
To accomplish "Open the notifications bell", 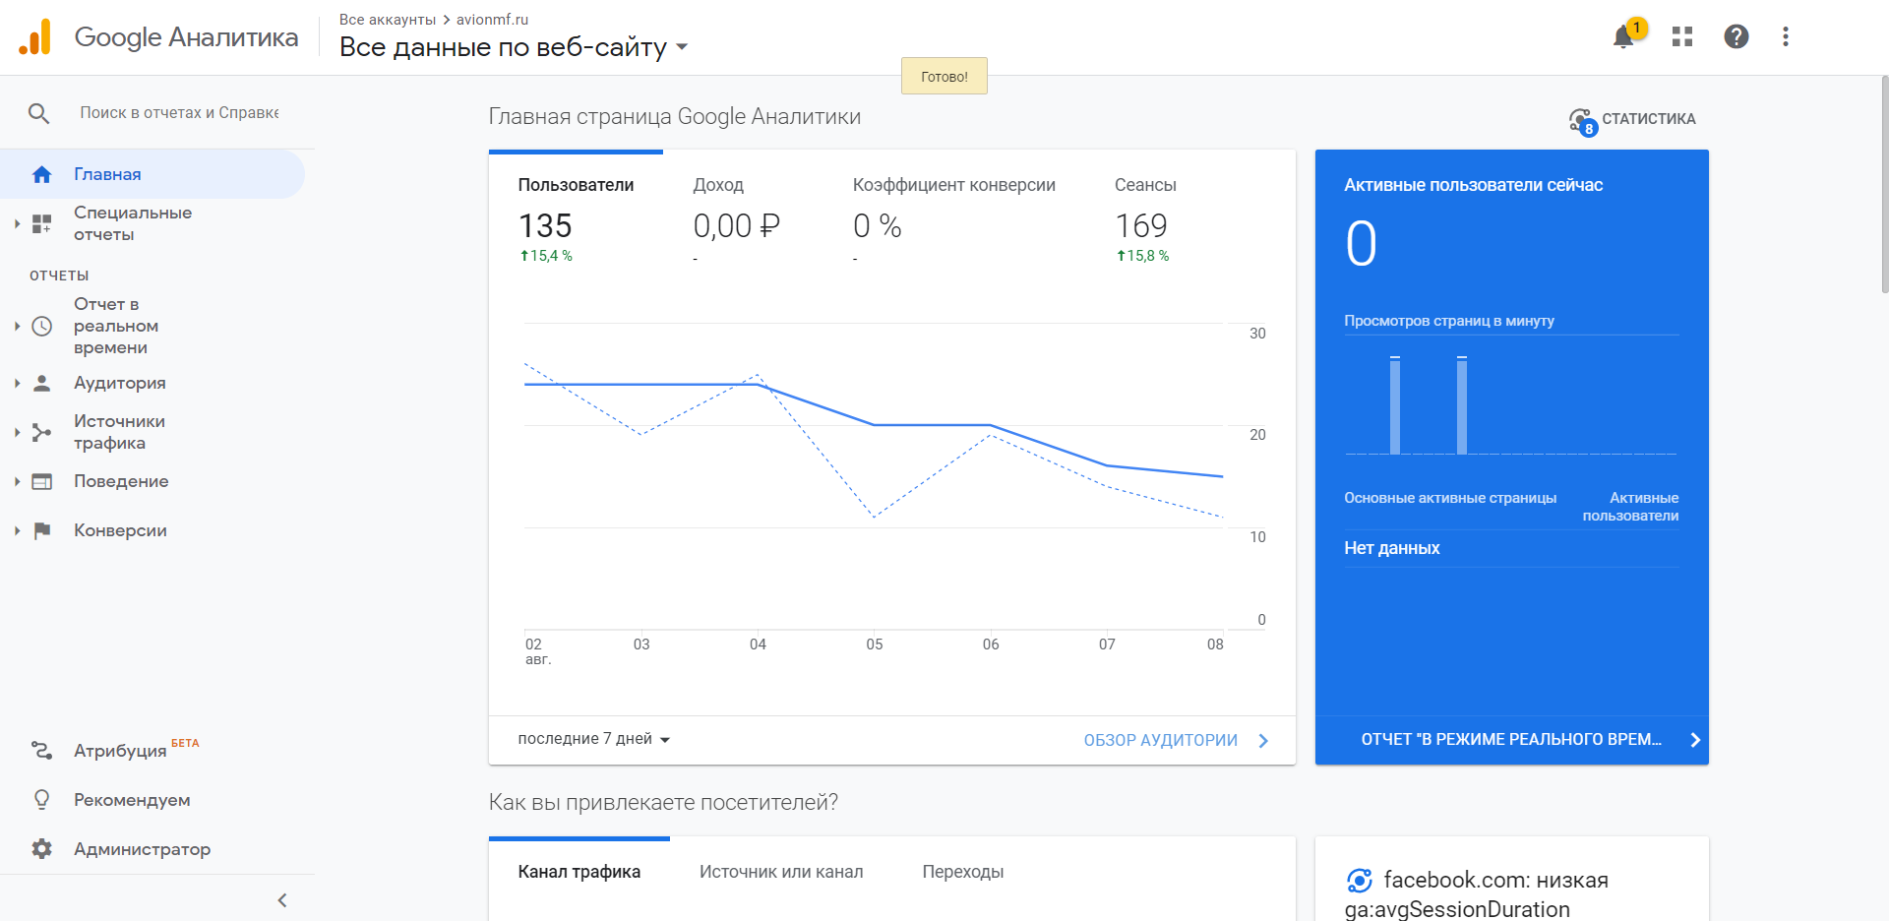I will point(1623,36).
